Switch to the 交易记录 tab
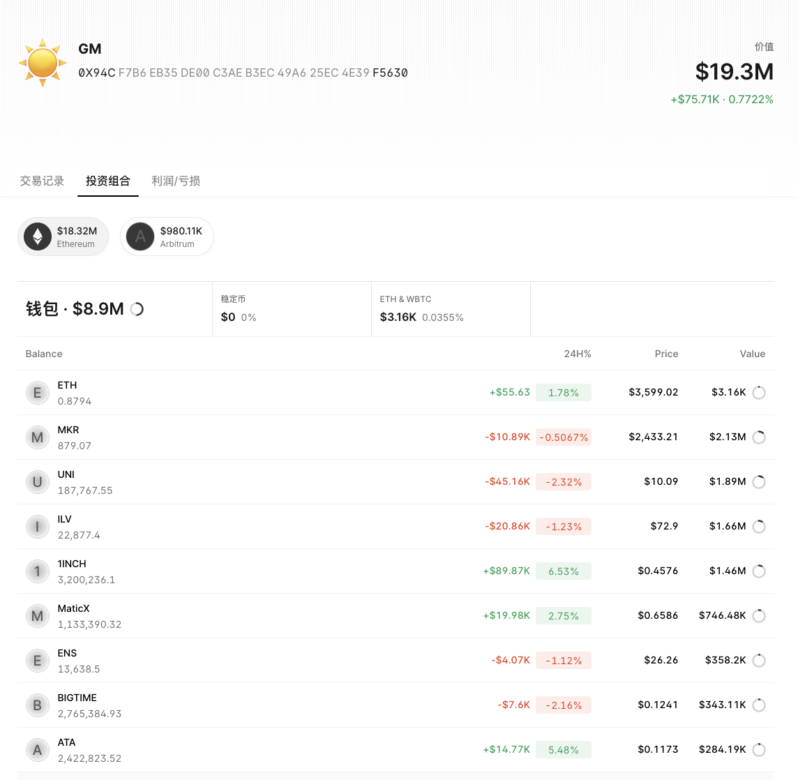The width and height of the screenshot is (798, 780). pyautogui.click(x=42, y=181)
